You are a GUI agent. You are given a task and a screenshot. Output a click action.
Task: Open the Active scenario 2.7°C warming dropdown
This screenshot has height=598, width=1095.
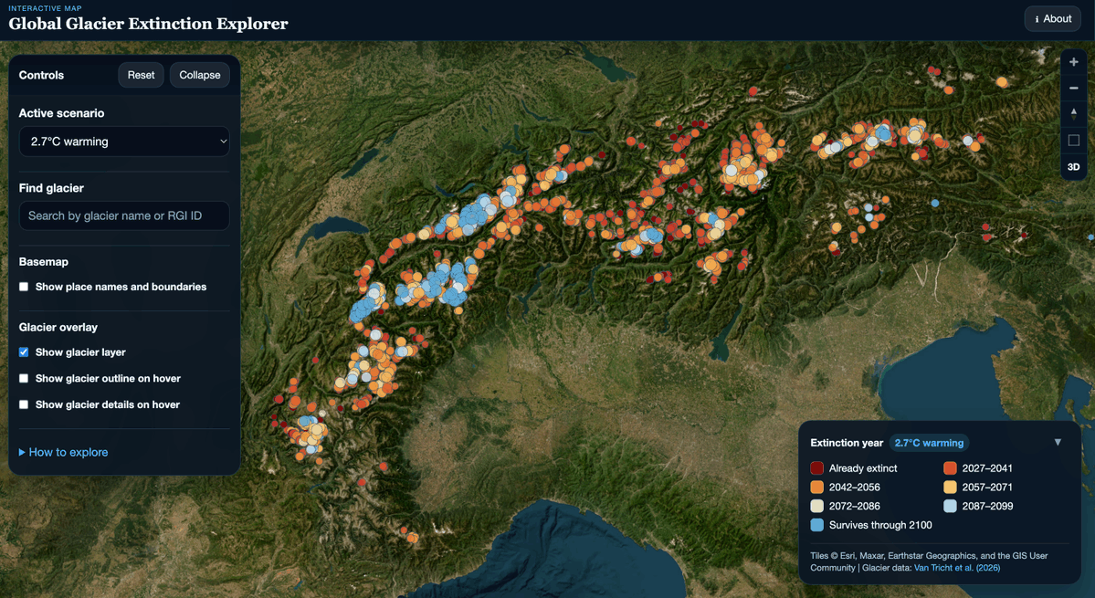[x=124, y=142]
